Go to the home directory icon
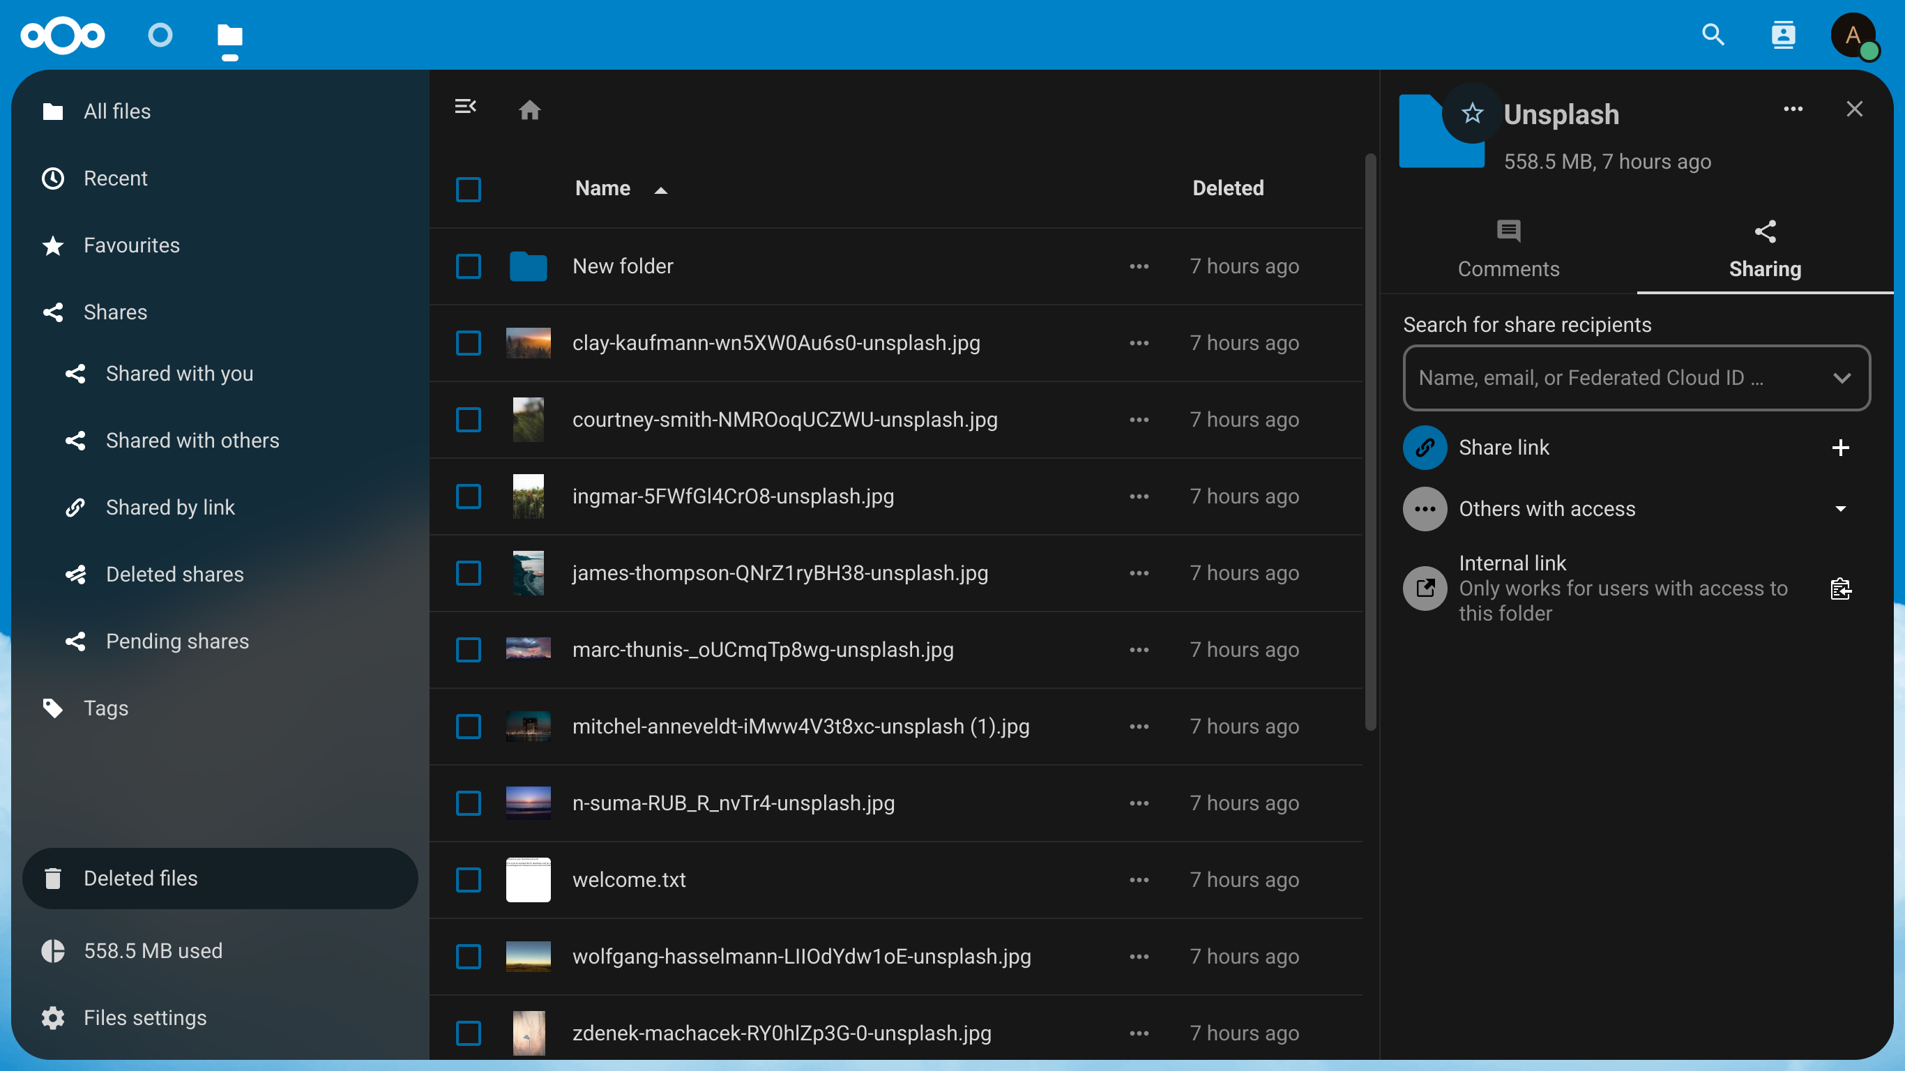The image size is (1905, 1071). pos(529,110)
